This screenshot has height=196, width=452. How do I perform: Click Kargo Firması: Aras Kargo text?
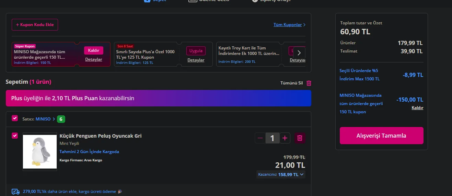pyautogui.click(x=81, y=160)
